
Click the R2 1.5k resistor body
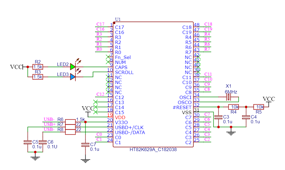38,67
